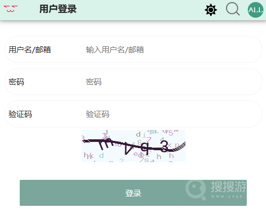
Task: Click the large digit 3 in the captcha
Action: click(165, 147)
